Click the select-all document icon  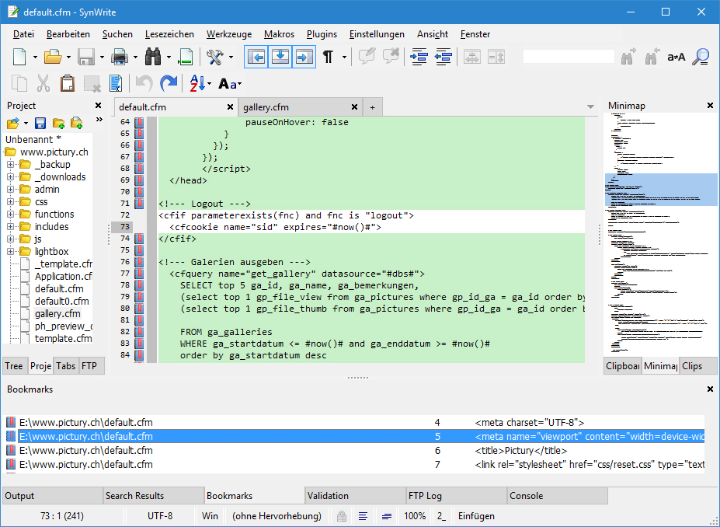coord(116,84)
